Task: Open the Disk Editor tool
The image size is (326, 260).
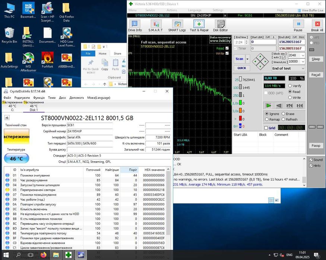Action: click(220, 25)
